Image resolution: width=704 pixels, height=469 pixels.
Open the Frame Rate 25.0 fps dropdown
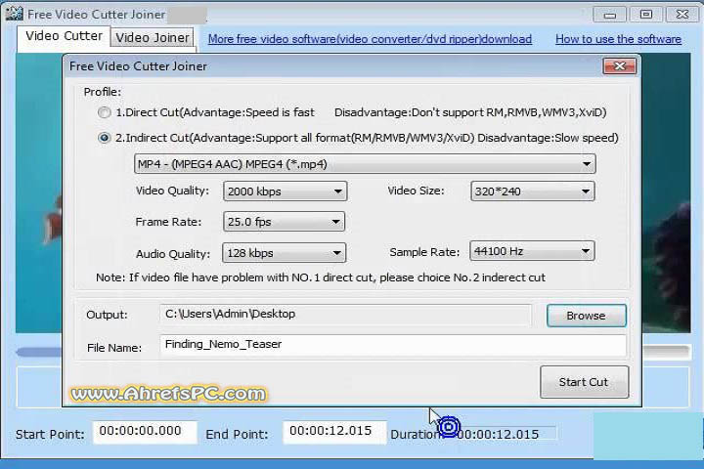pos(284,222)
